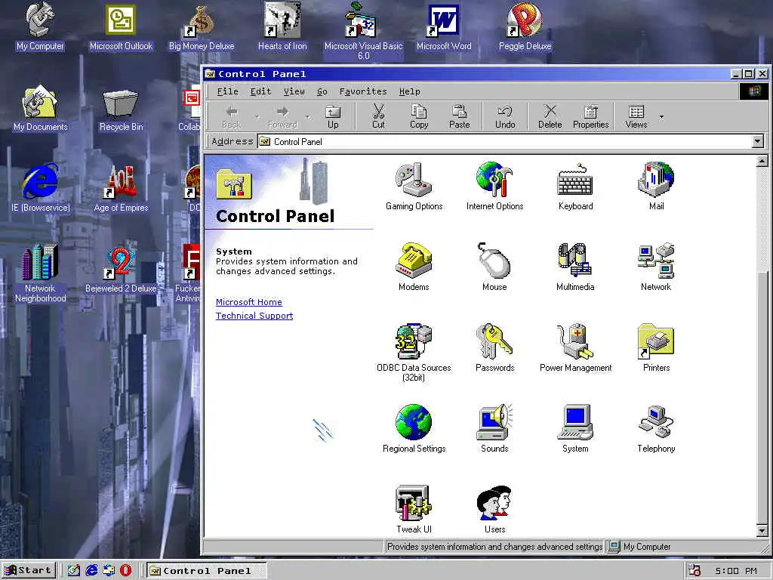Open the Favorites menu
The image size is (773, 580).
coord(363,91)
